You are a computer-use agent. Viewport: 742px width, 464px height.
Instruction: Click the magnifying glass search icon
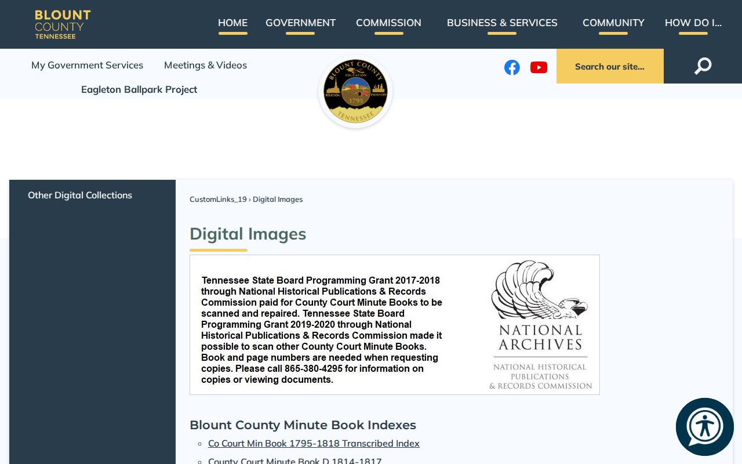703,66
